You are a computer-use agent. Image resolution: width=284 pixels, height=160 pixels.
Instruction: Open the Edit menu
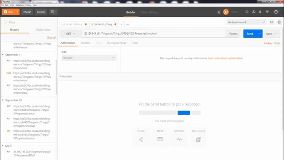7,5
